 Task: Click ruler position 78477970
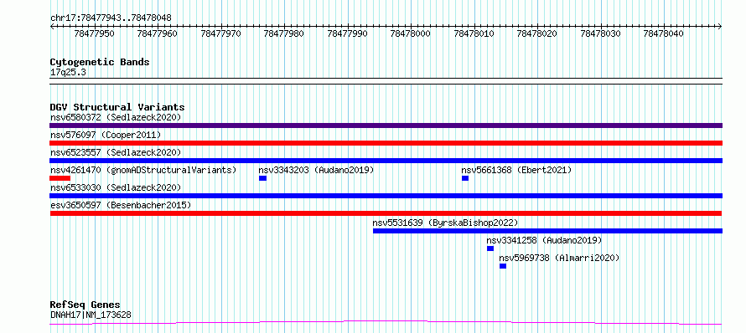pos(220,33)
